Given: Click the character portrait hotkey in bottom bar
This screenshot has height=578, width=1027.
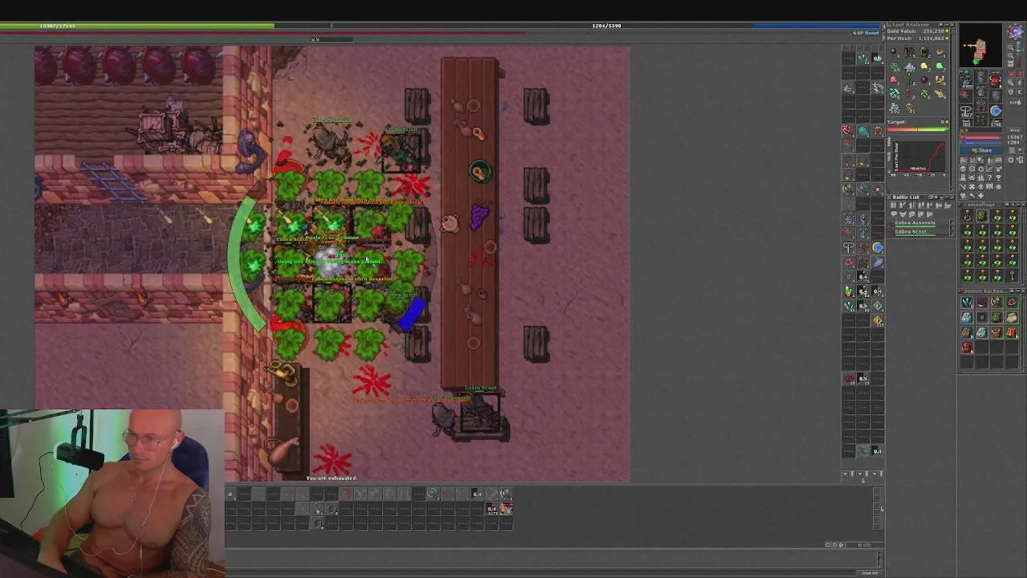Looking at the screenshot, I should coord(505,509).
